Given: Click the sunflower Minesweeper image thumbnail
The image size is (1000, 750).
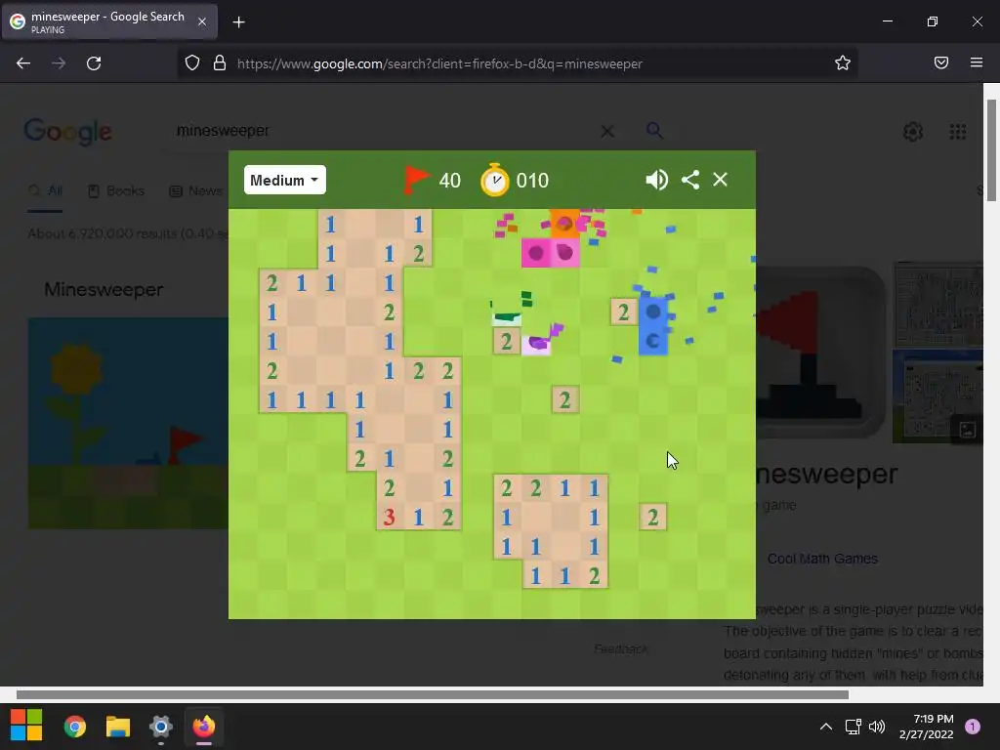Looking at the screenshot, I should [128, 423].
